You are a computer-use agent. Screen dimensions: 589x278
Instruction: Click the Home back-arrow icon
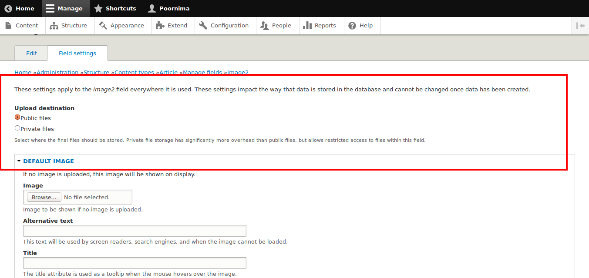click(x=8, y=8)
